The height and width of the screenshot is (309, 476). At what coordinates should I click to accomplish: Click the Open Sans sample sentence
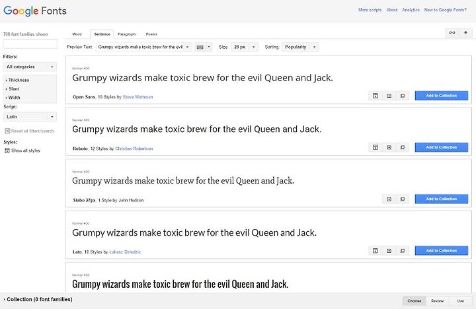(x=202, y=78)
